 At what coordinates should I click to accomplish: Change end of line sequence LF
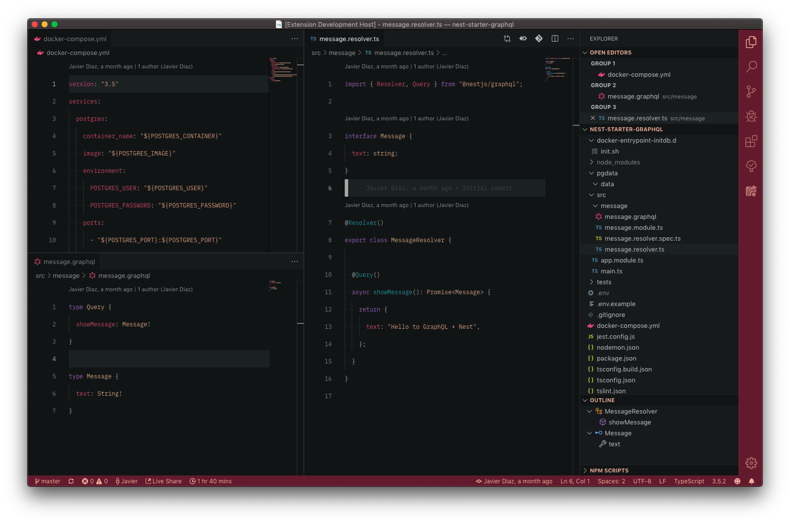[x=662, y=481]
